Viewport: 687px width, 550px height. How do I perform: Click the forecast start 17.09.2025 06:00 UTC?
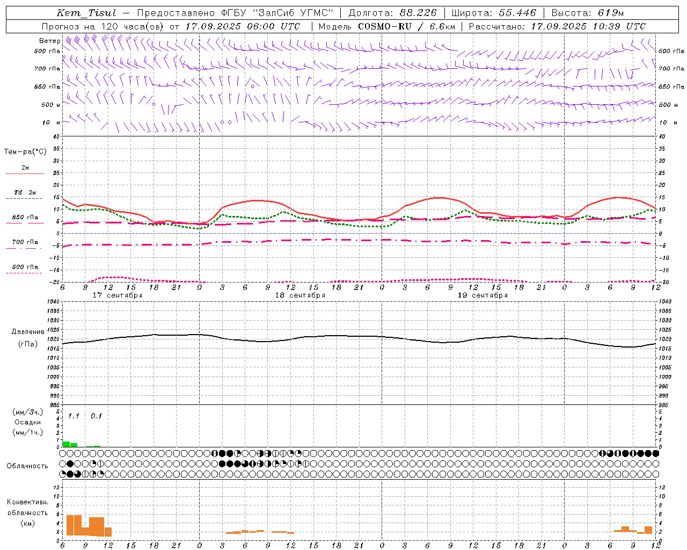(x=243, y=26)
